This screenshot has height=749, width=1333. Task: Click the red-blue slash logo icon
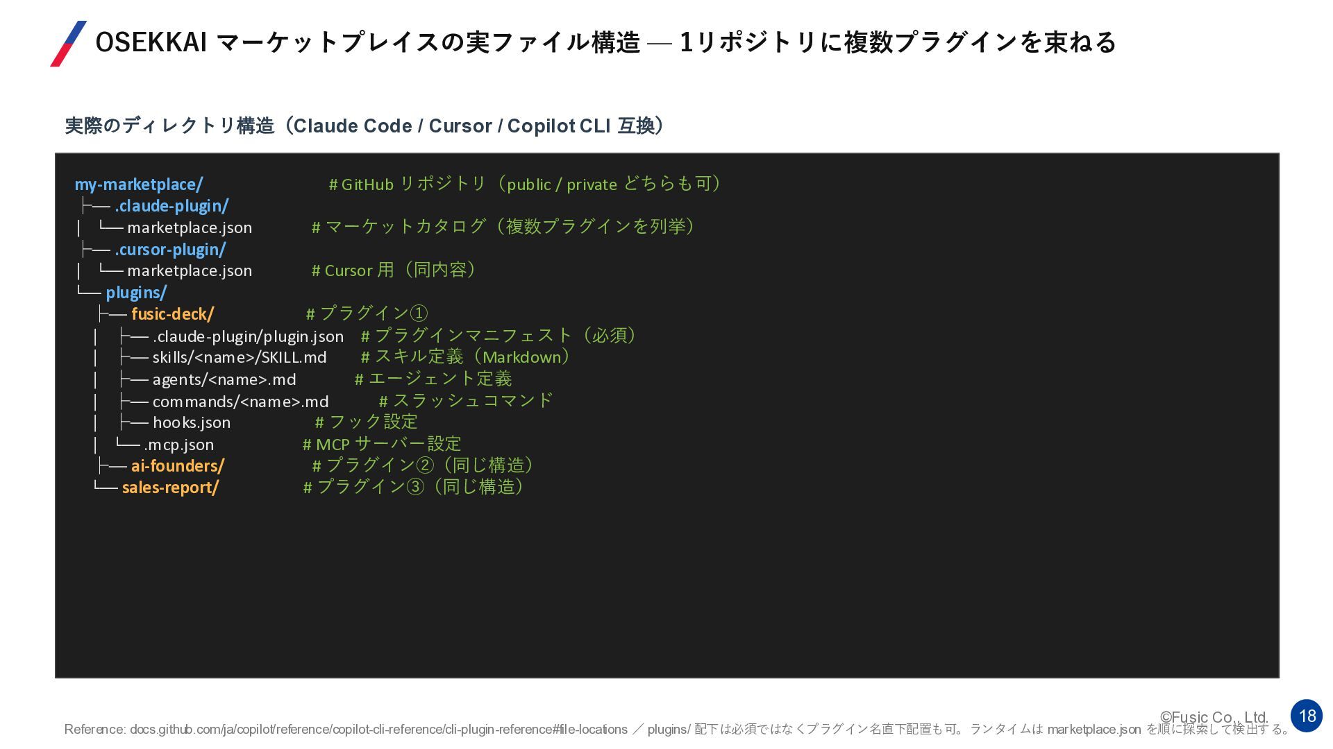[x=68, y=44]
